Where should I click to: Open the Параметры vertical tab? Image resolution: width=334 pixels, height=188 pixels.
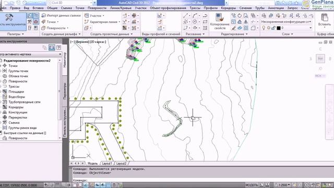65,91
